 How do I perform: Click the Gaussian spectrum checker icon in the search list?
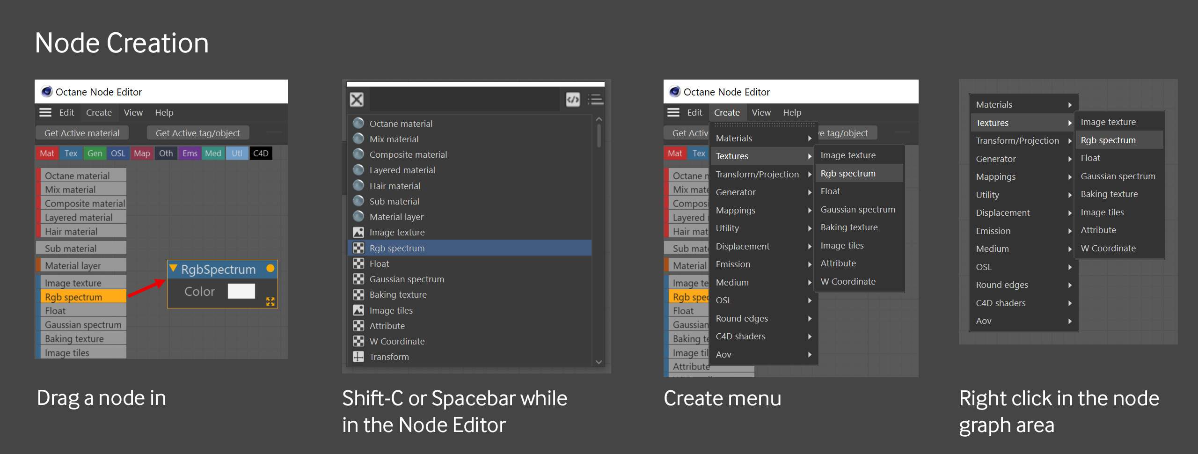pyautogui.click(x=358, y=279)
